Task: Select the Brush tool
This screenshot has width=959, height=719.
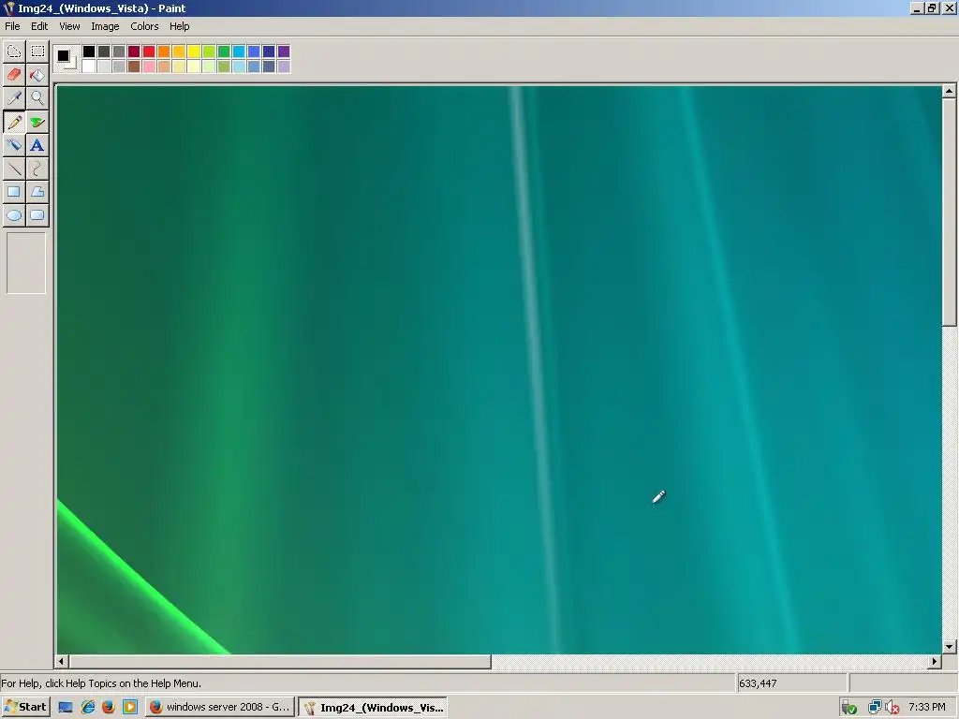Action: pos(37,122)
